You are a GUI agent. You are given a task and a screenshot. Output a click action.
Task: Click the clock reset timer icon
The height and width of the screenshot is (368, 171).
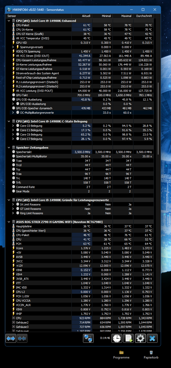[117, 338]
